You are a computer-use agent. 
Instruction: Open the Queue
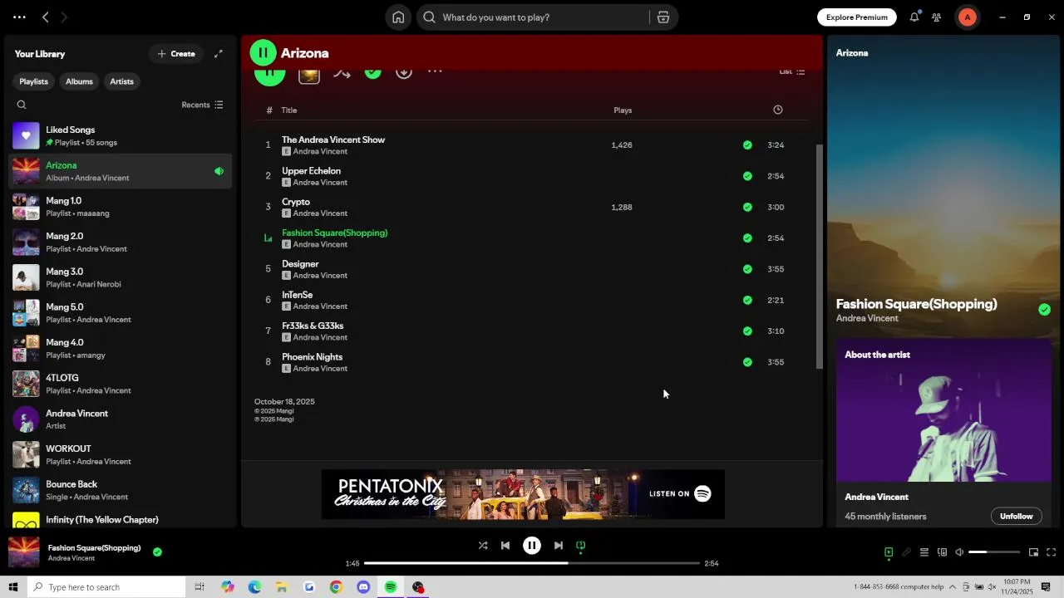(924, 552)
